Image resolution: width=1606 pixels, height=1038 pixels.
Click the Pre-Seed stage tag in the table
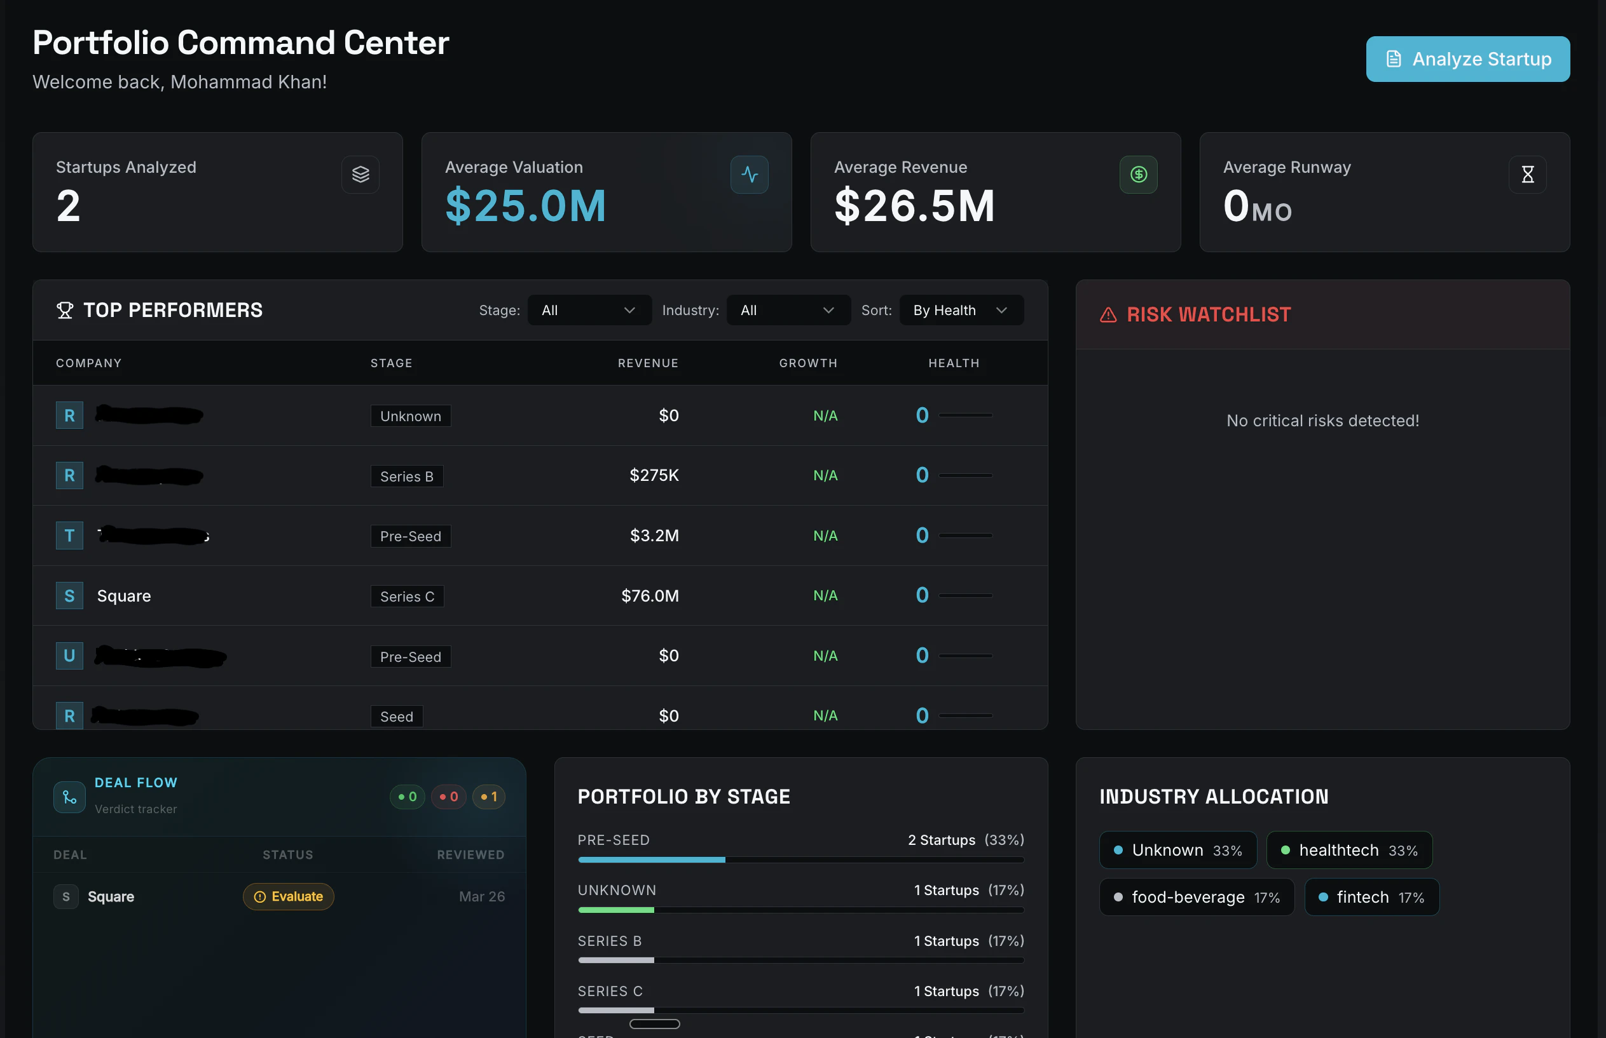(410, 536)
